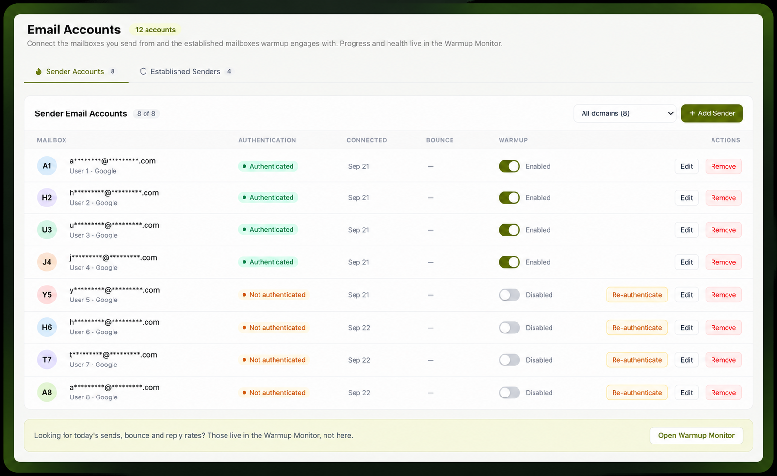Switch to Sender Accounts tab
This screenshot has width=777, height=476.
76,71
